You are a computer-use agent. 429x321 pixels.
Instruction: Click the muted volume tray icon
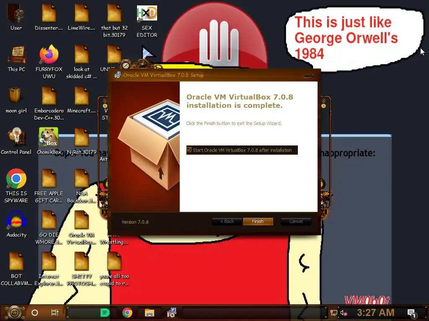tap(344, 313)
